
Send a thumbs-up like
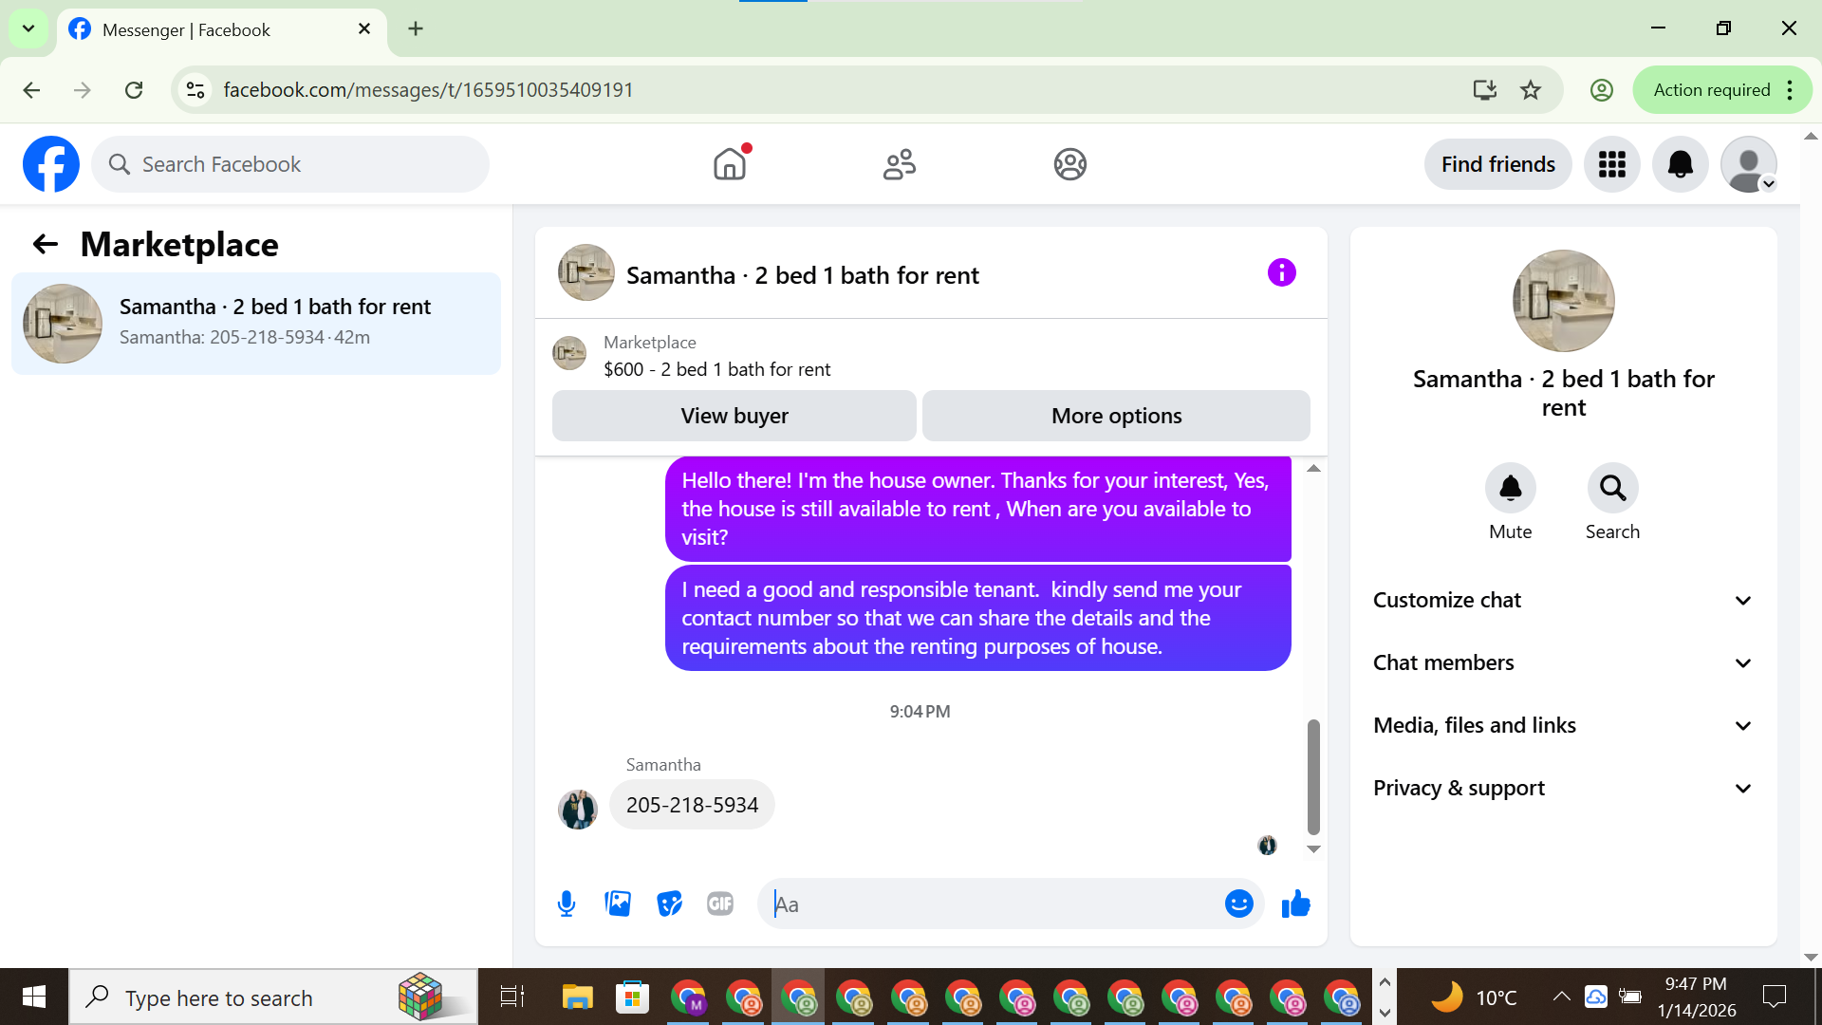pyautogui.click(x=1295, y=904)
